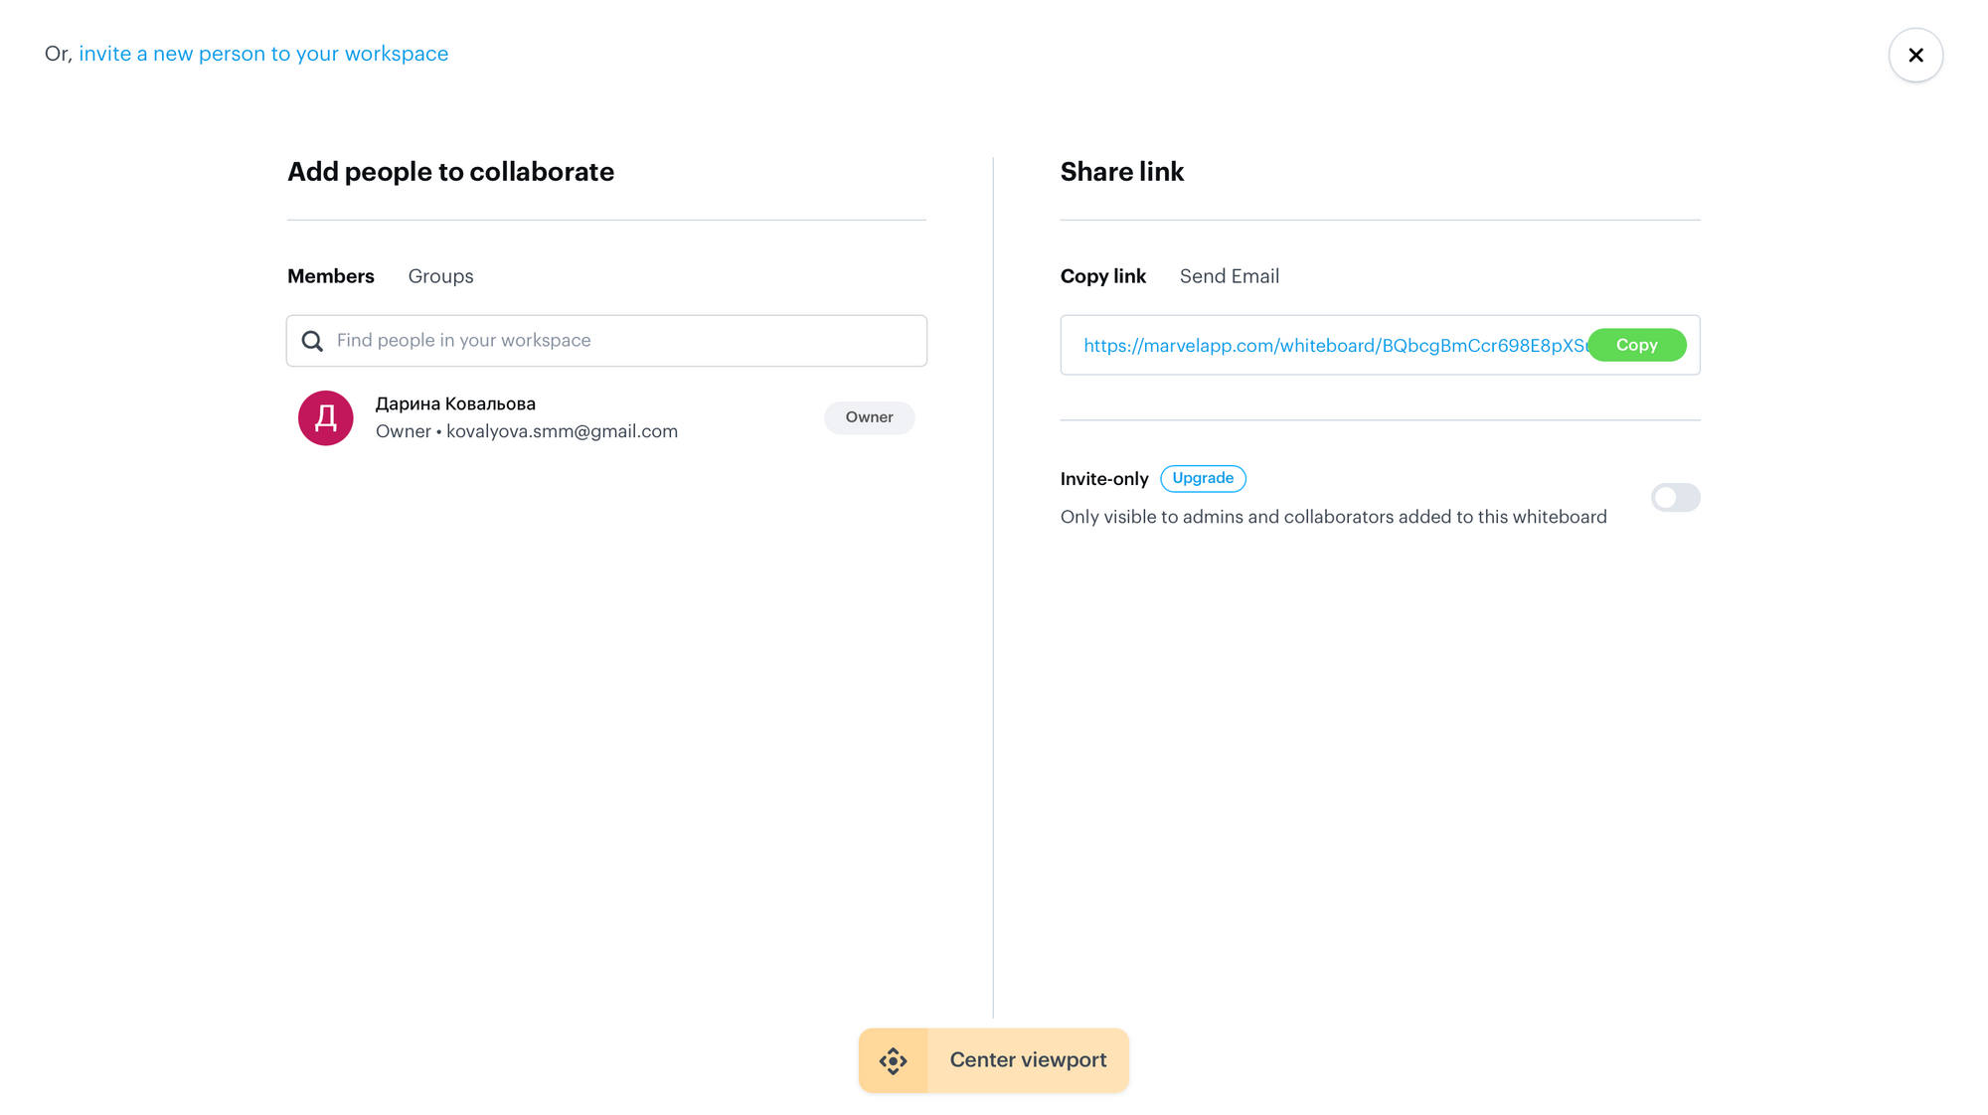Click the Invite-only description text
The image size is (1988, 1115).
tap(1333, 517)
